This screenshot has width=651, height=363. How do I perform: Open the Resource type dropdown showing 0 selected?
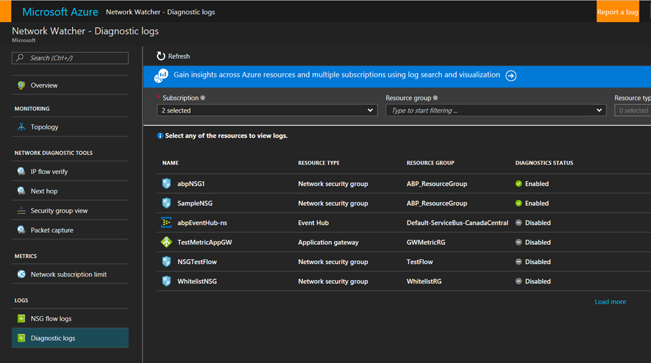click(633, 110)
